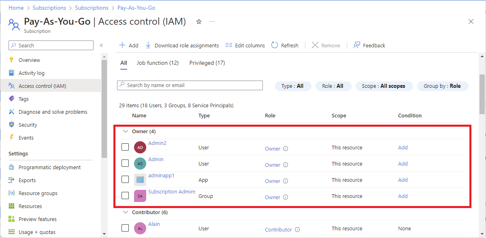The width and height of the screenshot is (486, 238).
Task: Click the Download role assignments icon
Action: pyautogui.click(x=148, y=45)
